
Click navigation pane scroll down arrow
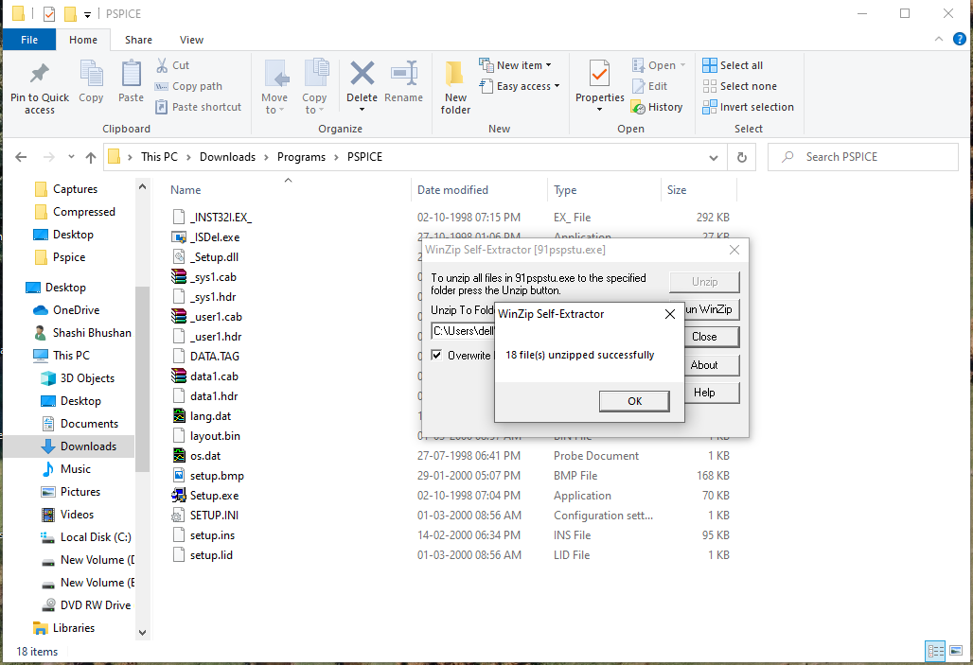click(142, 633)
